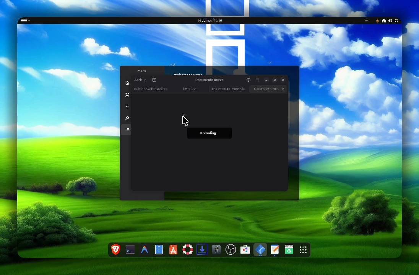Open the Text Editor notepad icon in dock
The image size is (419, 275).
[275, 250]
